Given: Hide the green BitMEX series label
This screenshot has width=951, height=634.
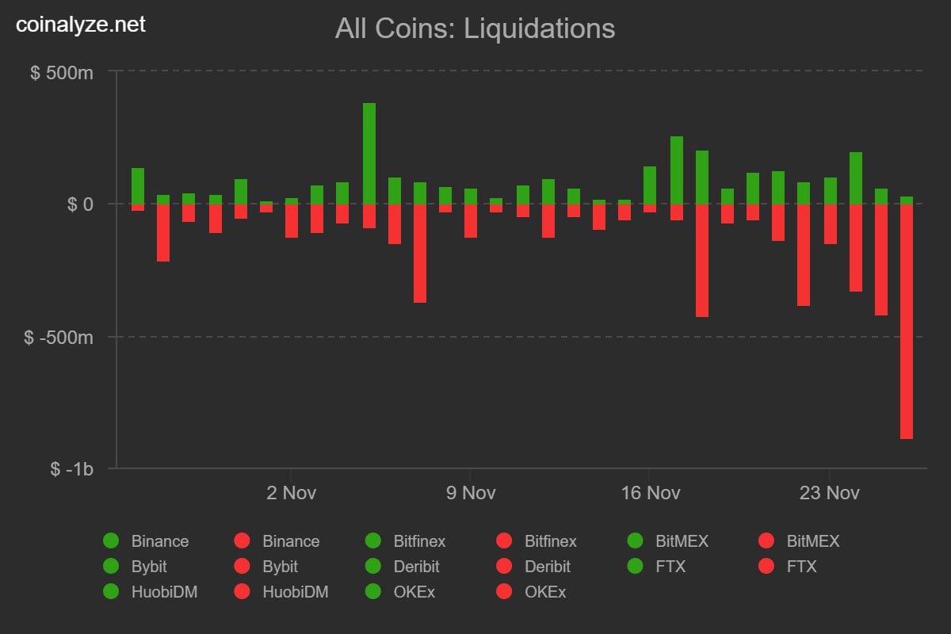Looking at the screenshot, I should tap(682, 541).
